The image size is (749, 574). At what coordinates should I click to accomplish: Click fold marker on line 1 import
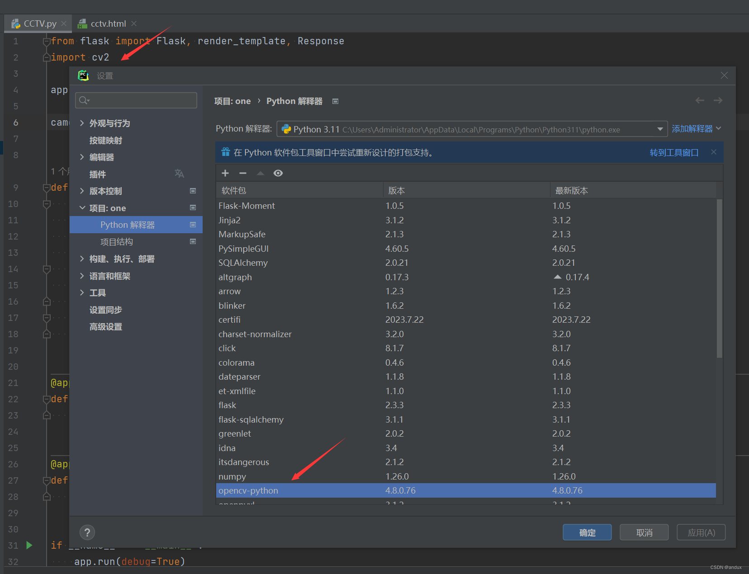46,41
